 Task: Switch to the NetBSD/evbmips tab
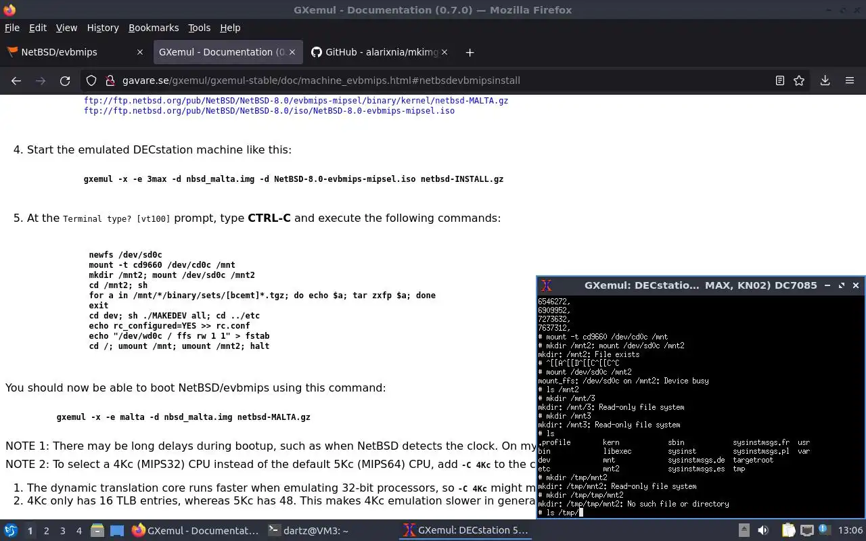coord(75,52)
